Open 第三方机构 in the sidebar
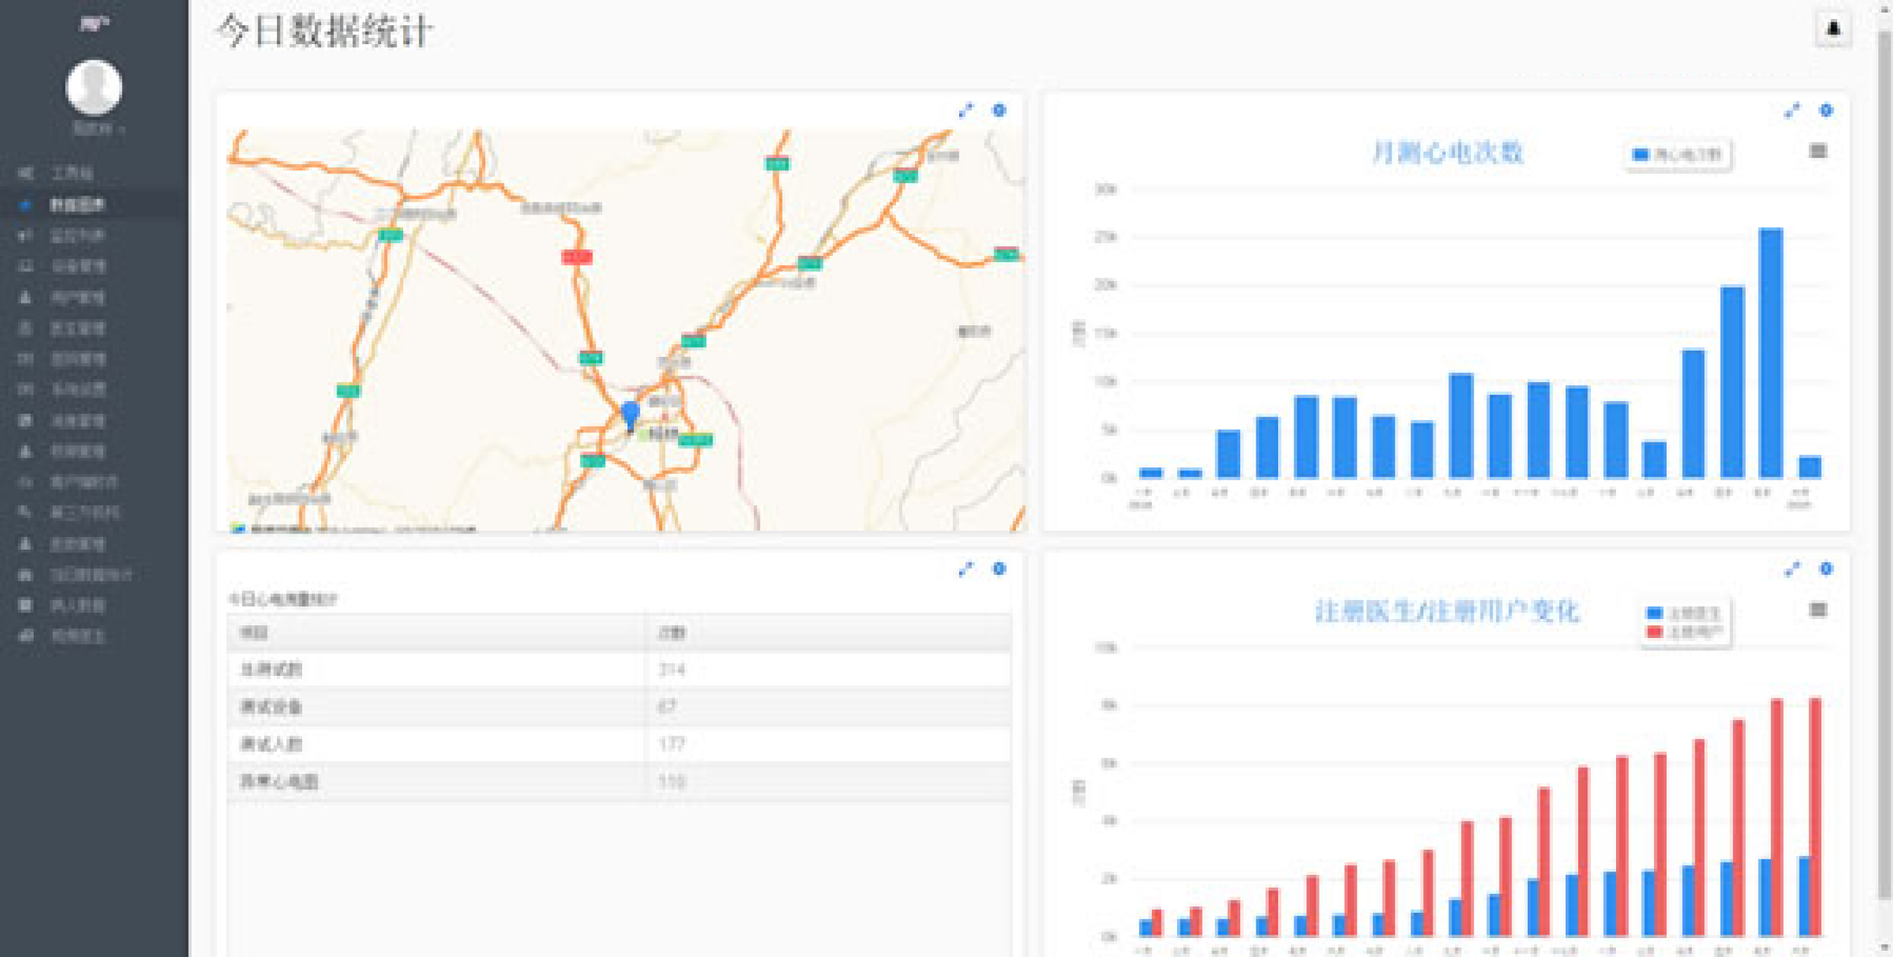 point(94,513)
